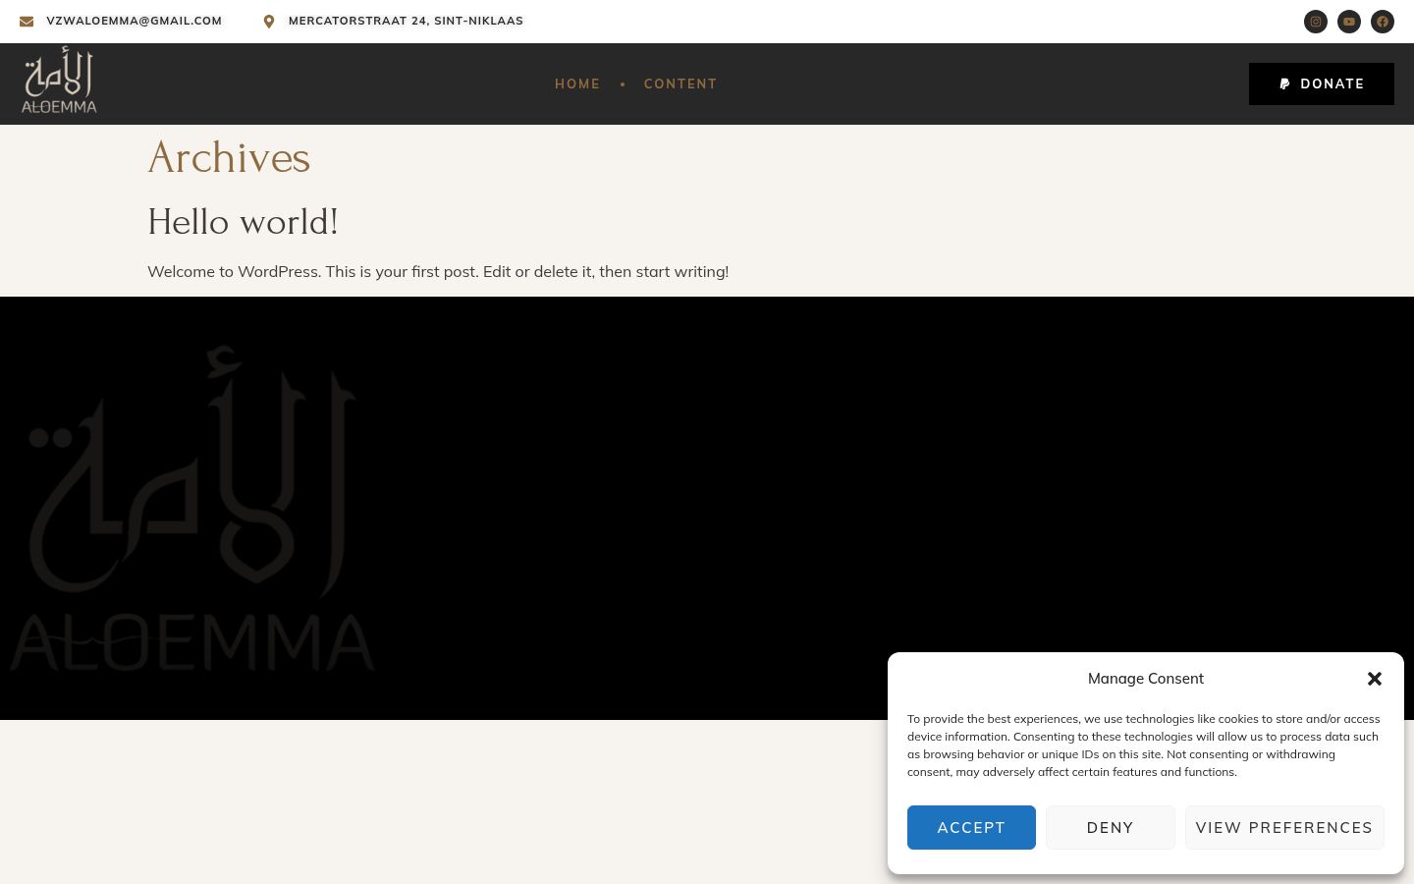The height and width of the screenshot is (884, 1414).
Task: Open View Preferences in consent dialog
Action: pos(1284,827)
